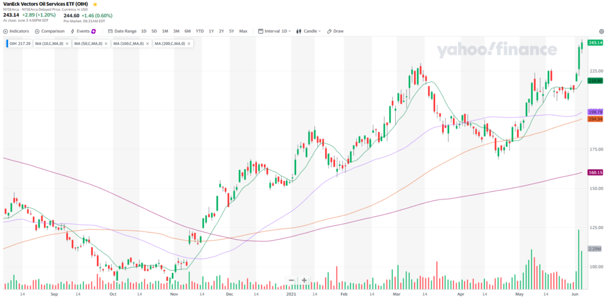Viewport: 605px width, 298px height.
Task: Remove the MA (50,C,MA,0) indicator
Action: (106, 44)
